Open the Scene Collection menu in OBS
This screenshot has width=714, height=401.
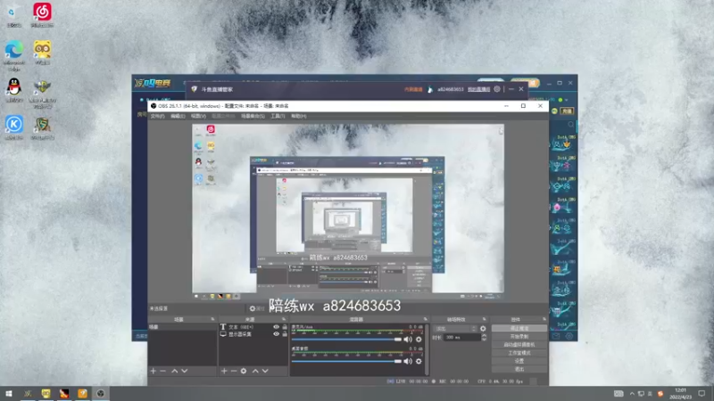[253, 116]
